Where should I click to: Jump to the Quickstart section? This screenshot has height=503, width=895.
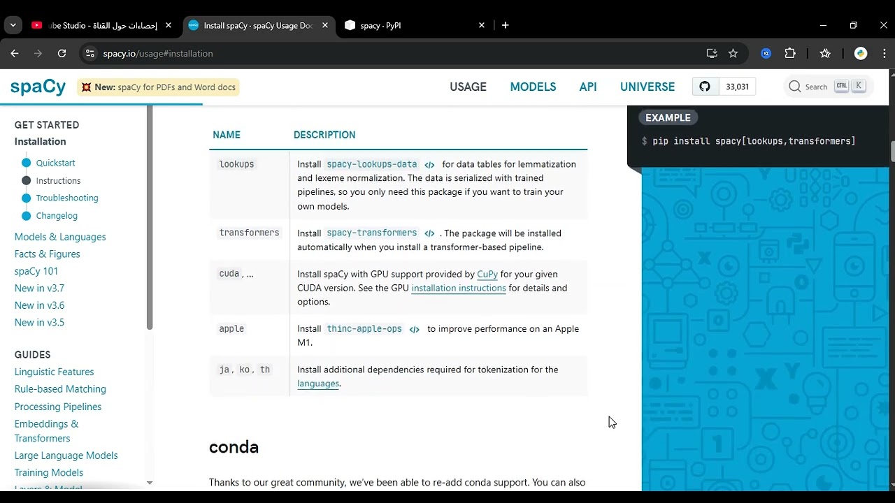pos(55,163)
